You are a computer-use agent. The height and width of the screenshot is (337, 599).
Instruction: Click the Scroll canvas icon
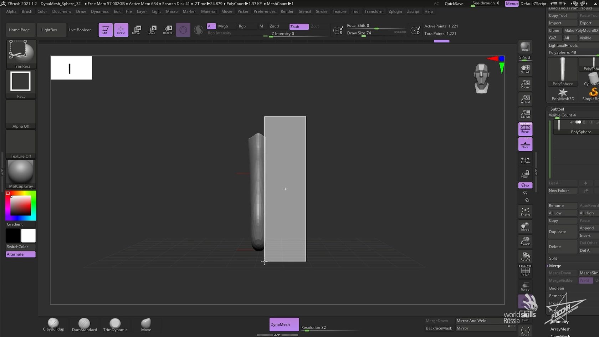[525, 69]
